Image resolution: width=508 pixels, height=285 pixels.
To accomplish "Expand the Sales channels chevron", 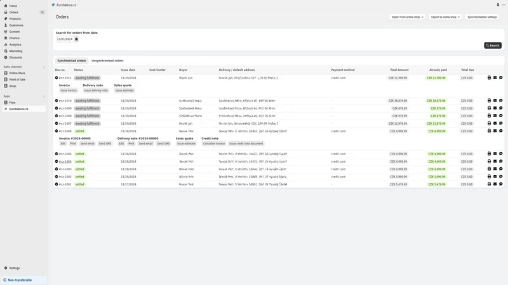I will 44,67.
